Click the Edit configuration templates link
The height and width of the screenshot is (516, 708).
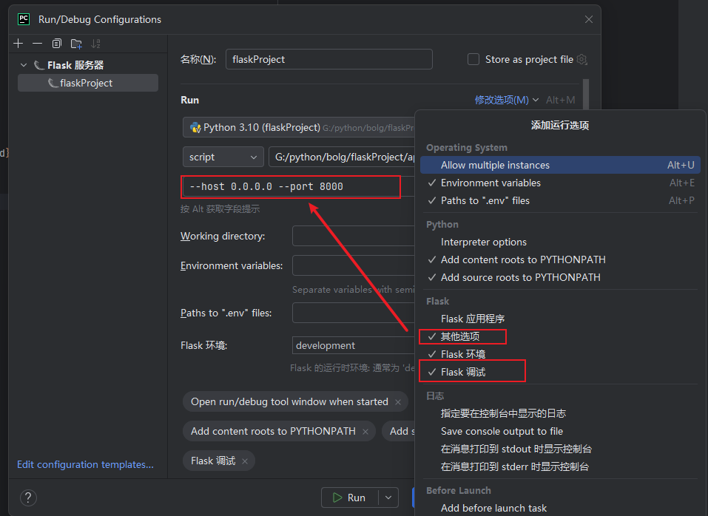coord(85,464)
